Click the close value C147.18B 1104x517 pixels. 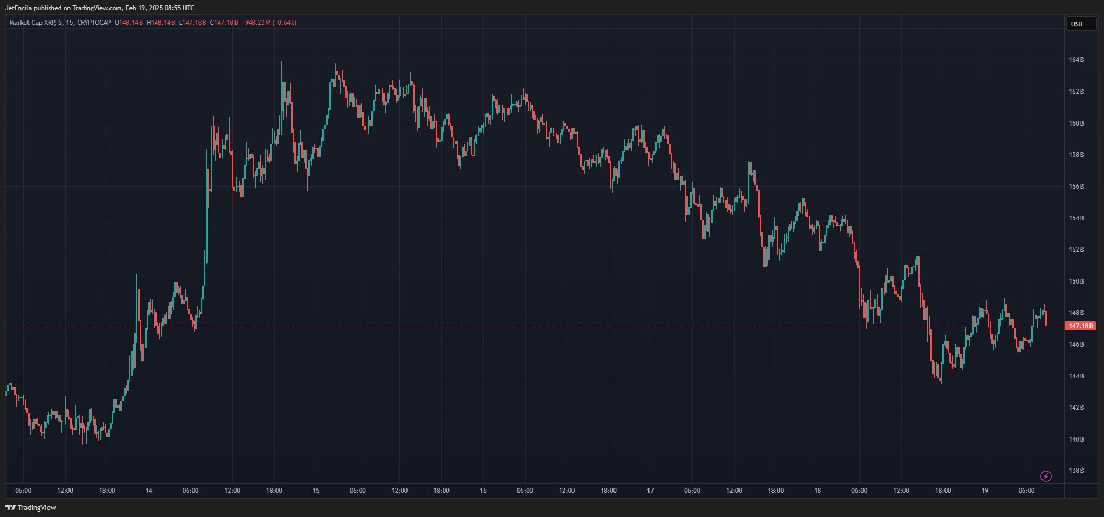(224, 23)
